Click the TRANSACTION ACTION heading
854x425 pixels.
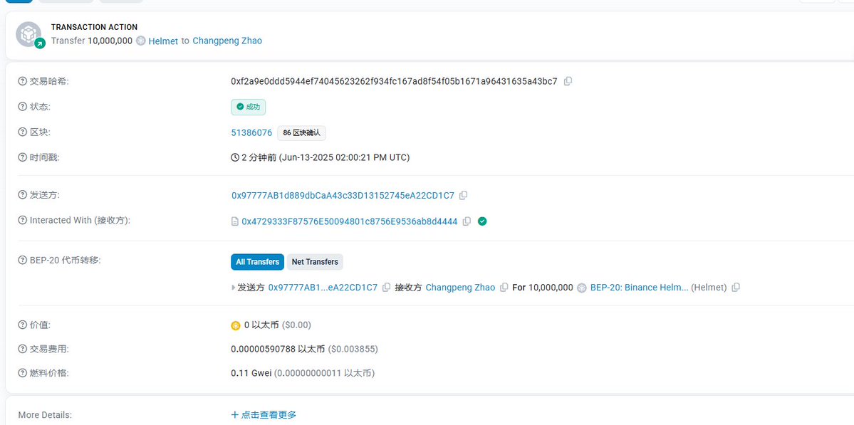94,27
